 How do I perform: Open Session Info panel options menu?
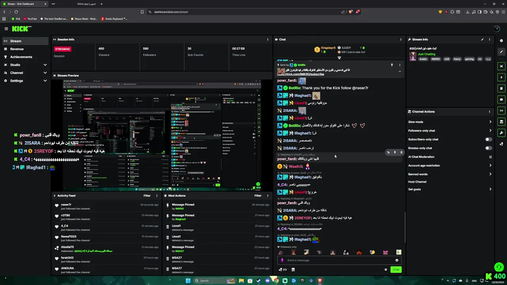tap(268, 40)
